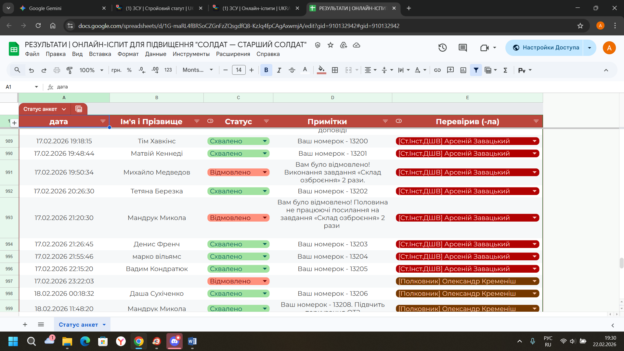
Task: Click the functions sigma icon
Action: (x=505, y=70)
